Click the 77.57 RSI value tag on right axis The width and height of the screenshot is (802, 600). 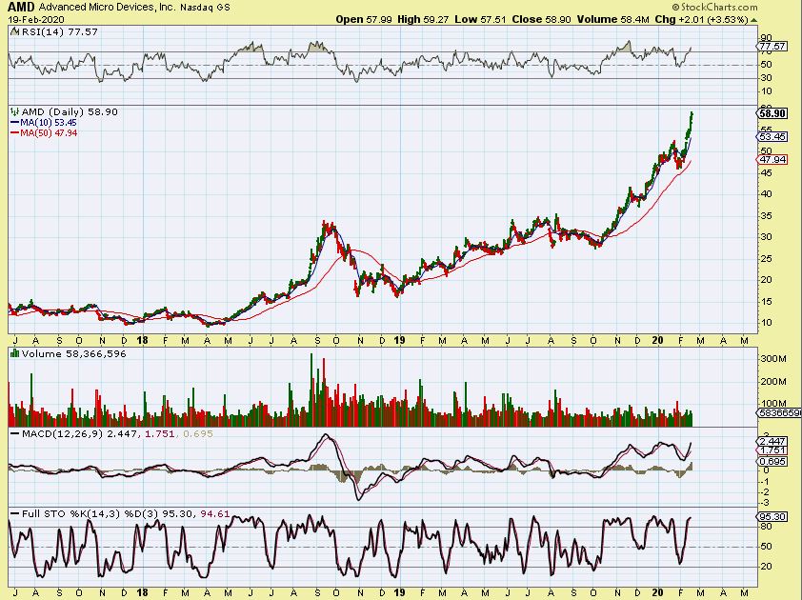click(x=772, y=47)
